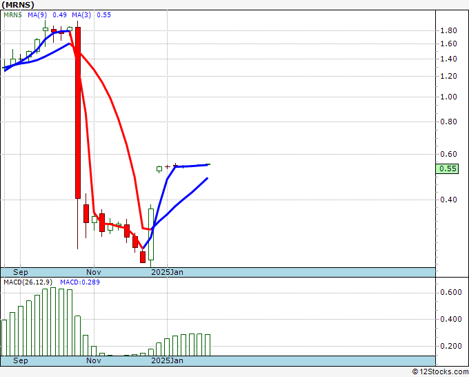Click the 1.40 price axis label
Image resolution: width=469 pixels, height=377 pixels.
point(448,59)
